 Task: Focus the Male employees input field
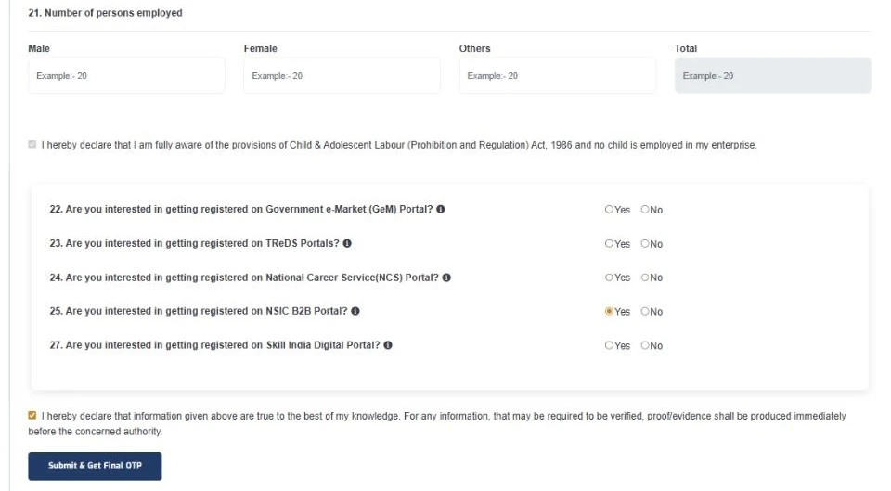click(126, 75)
